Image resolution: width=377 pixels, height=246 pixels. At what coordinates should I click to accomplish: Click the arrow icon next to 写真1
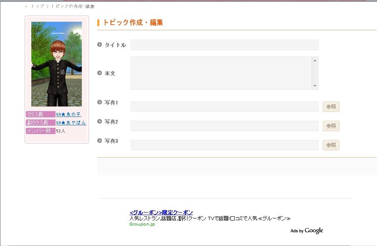click(100, 102)
